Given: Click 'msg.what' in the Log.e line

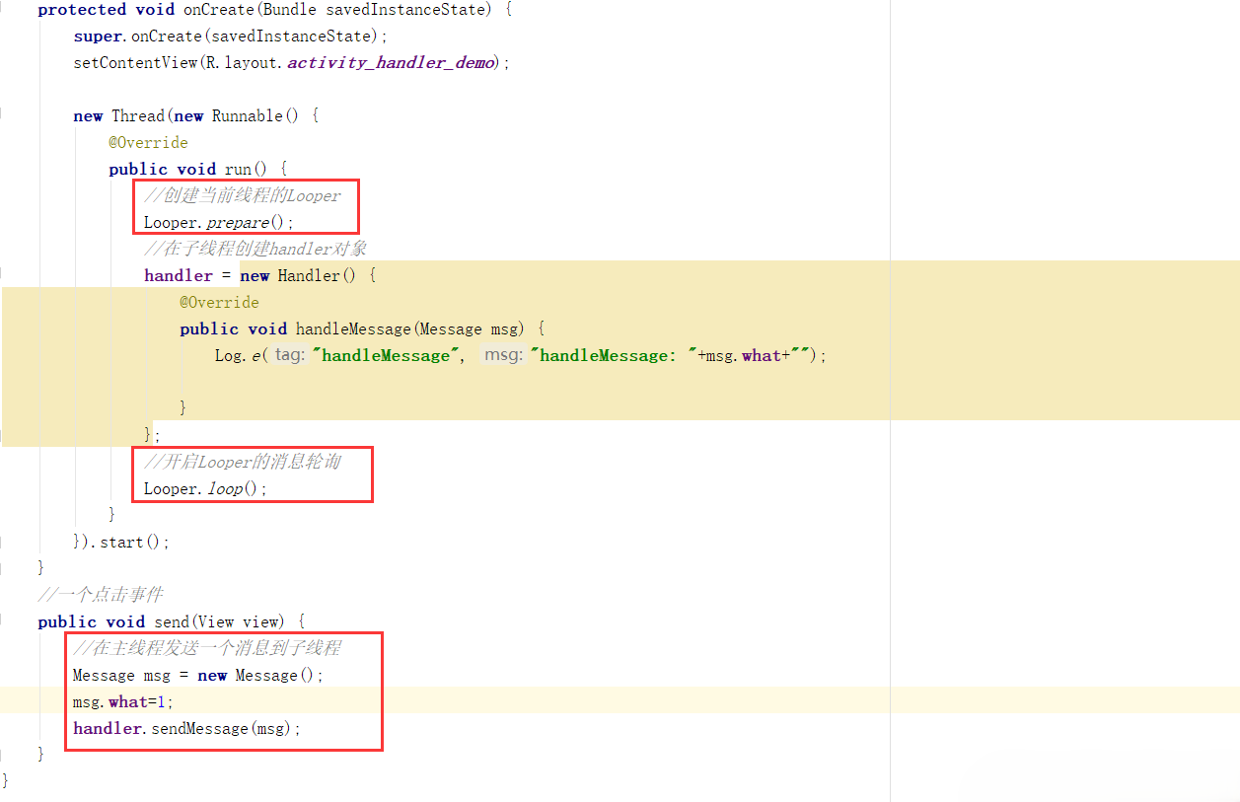Looking at the screenshot, I should click(x=744, y=355).
